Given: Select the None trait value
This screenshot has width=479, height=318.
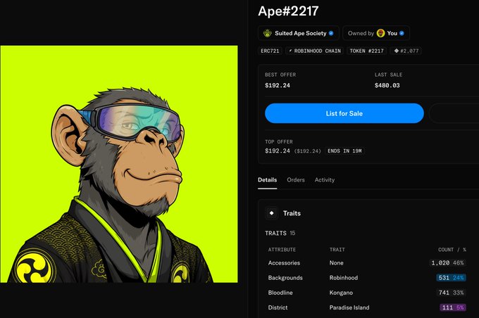Looking at the screenshot, I should pyautogui.click(x=336, y=262).
